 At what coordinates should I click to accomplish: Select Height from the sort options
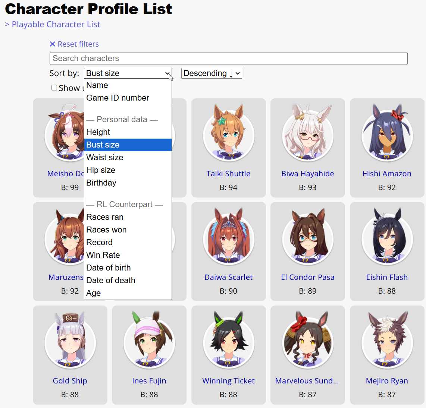tap(128, 132)
